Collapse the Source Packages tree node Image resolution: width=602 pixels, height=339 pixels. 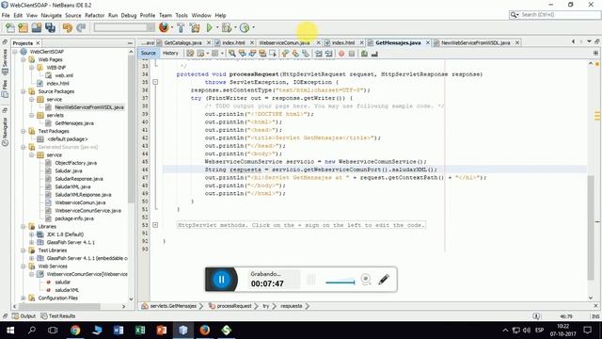coord(24,91)
